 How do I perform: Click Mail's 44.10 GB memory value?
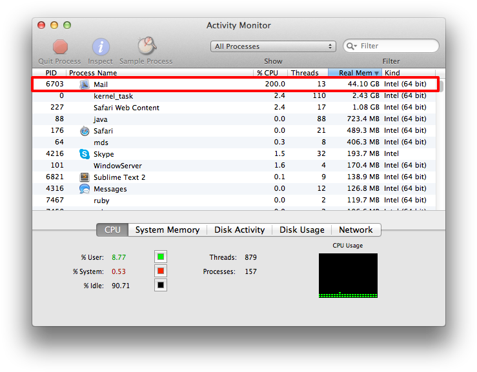[363, 84]
